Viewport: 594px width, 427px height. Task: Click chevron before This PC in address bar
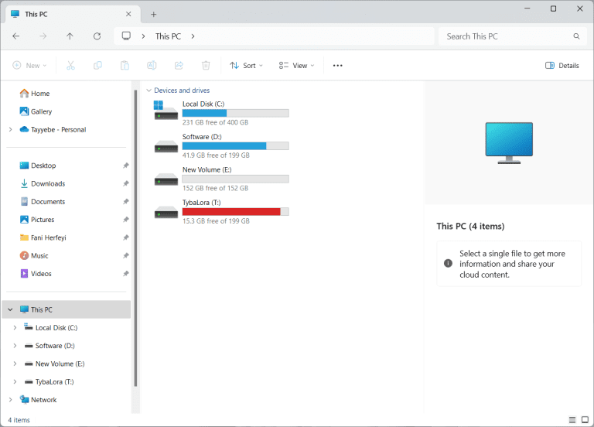click(143, 36)
